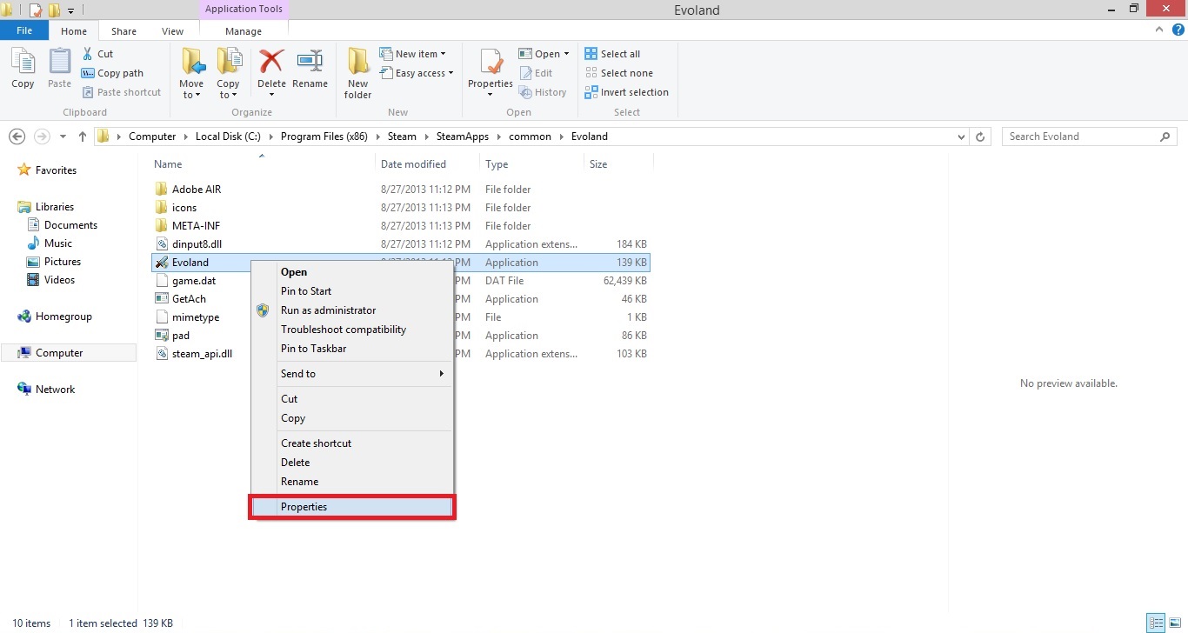1188x633 pixels.
Task: Choose Create shortcut in context menu
Action: [352, 443]
